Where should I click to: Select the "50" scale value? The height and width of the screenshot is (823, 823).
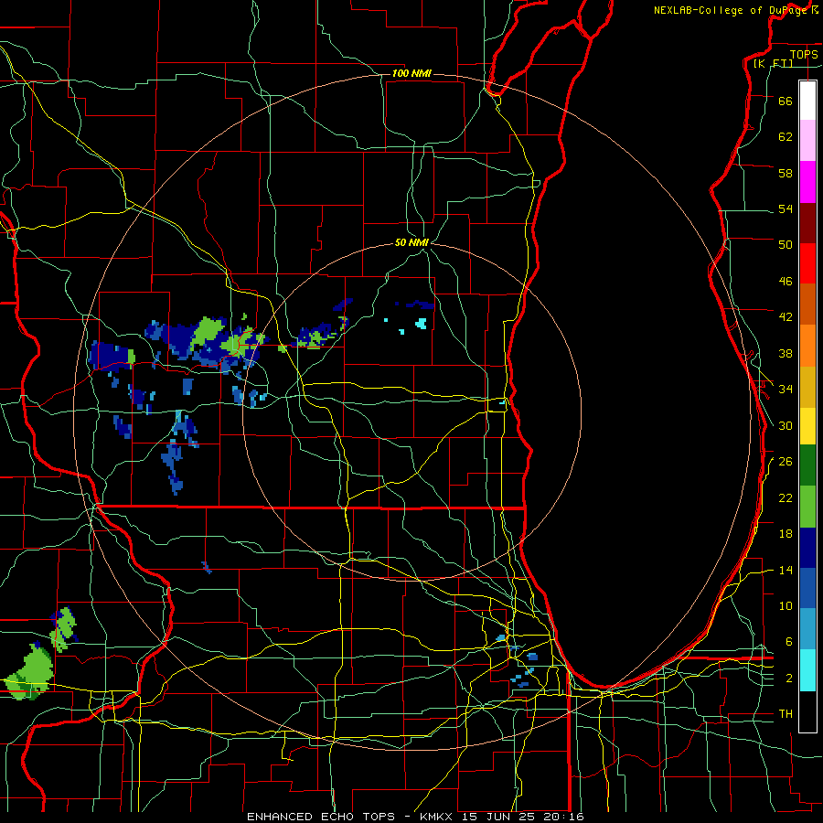pos(786,244)
